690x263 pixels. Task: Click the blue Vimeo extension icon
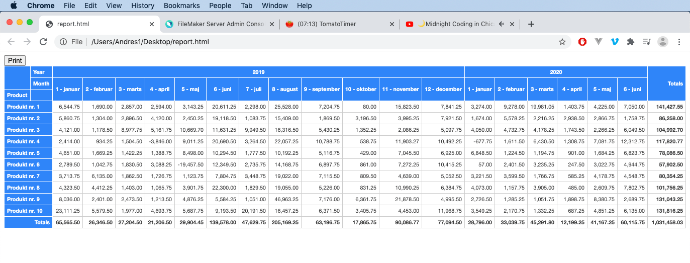(614, 42)
